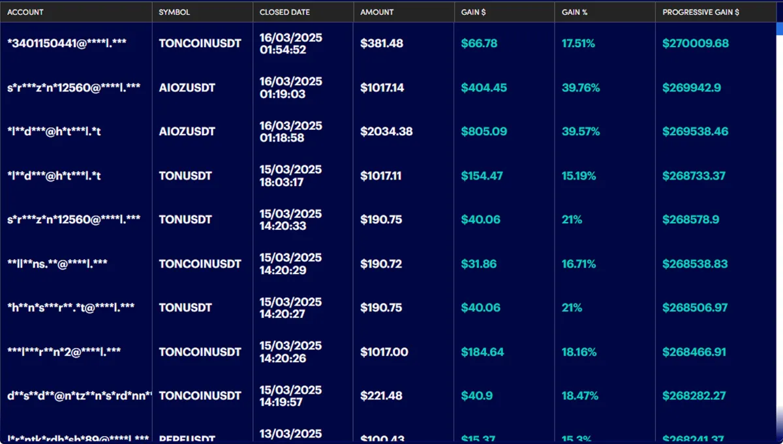Select TONUSDT symbol in the 14:20:33 row
This screenshot has width=783, height=444.
click(x=185, y=220)
